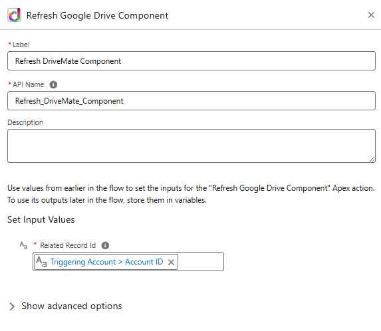Focus the API Name input field
Screen dimensions: 381x331
point(191,101)
